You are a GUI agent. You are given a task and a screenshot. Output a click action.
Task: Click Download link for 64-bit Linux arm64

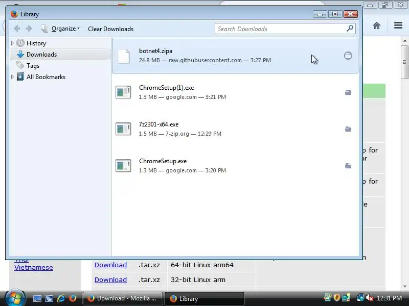(110, 265)
